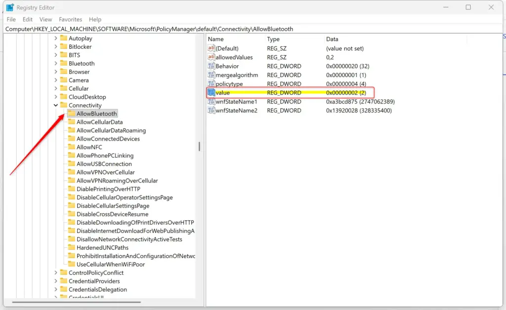Screen dimensions: 506x310
Task: Select the AllowPhonePCLinking key
Action: pos(105,155)
